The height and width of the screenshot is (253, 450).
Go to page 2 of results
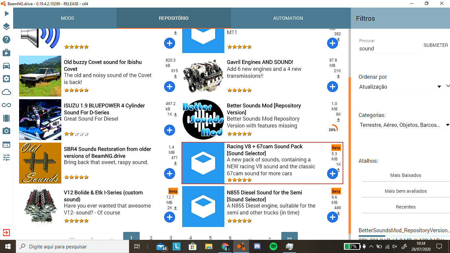(x=151, y=237)
